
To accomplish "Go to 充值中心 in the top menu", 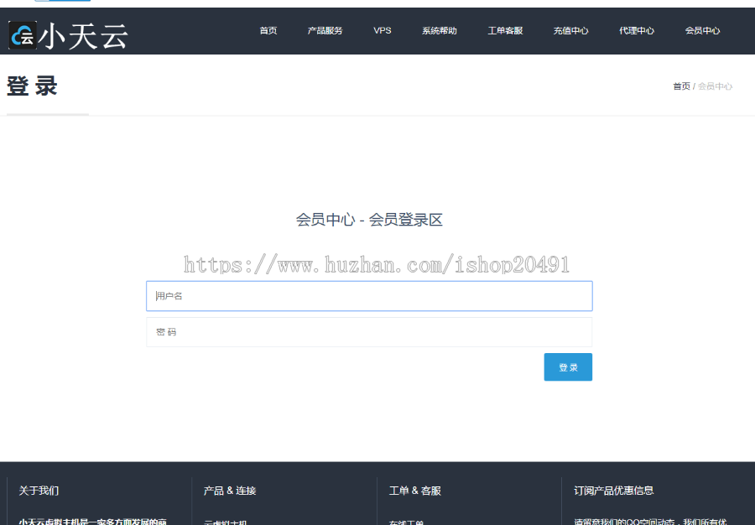I will [x=570, y=31].
